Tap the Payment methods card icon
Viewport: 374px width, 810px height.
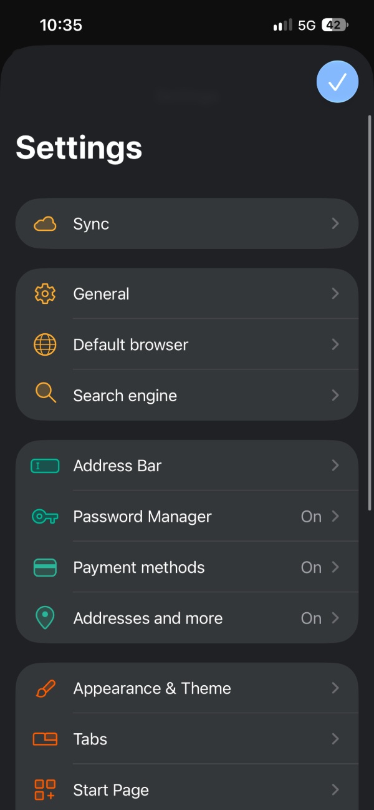click(x=45, y=567)
